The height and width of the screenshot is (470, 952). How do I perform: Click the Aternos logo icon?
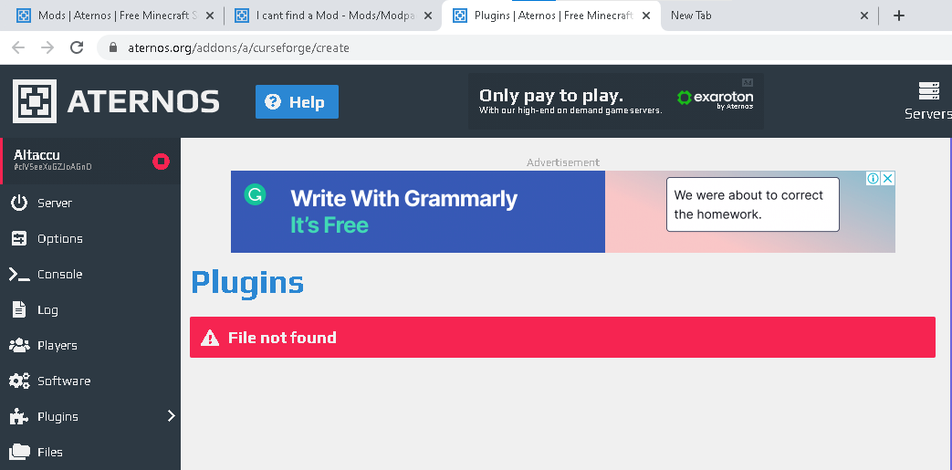coord(35,100)
